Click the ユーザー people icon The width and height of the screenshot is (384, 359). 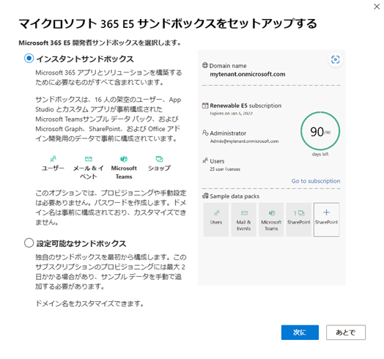point(53,159)
